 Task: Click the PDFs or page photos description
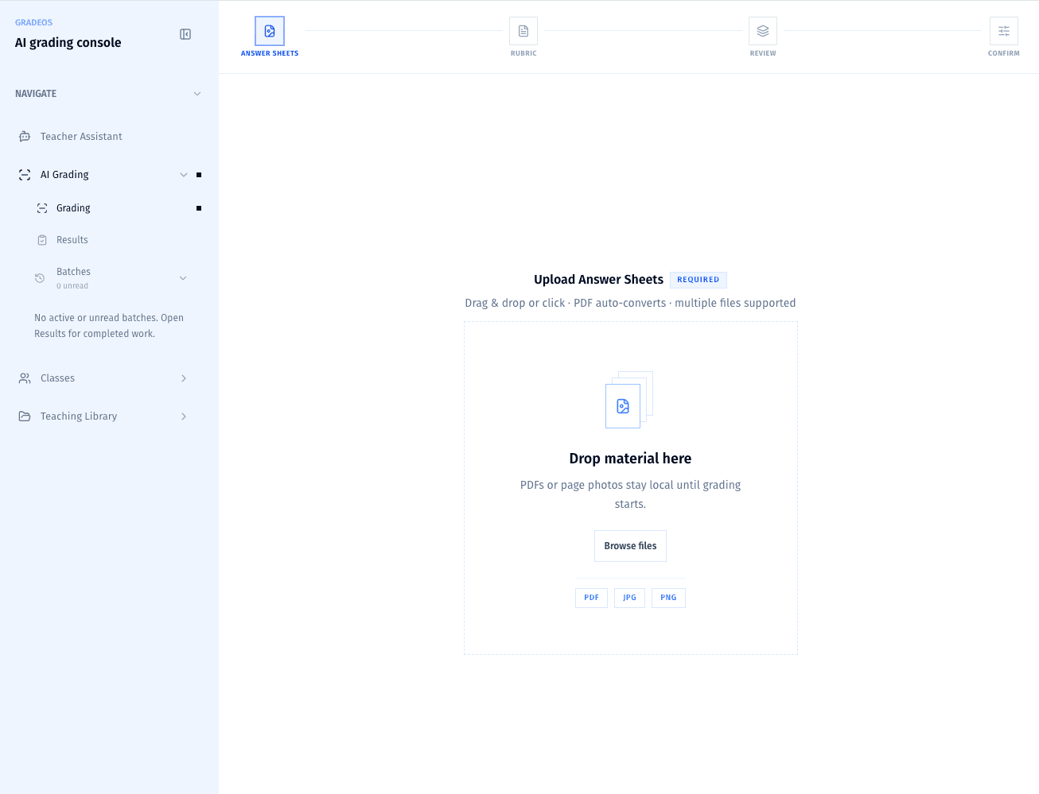[630, 494]
